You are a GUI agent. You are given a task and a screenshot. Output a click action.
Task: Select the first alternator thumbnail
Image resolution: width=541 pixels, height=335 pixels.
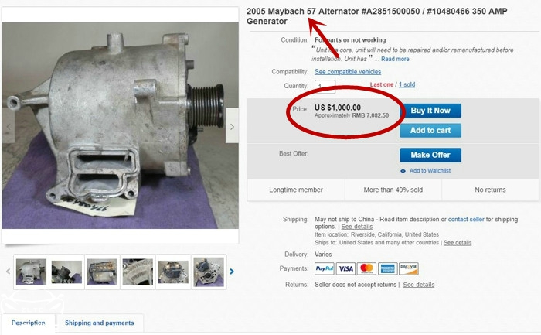pos(31,272)
